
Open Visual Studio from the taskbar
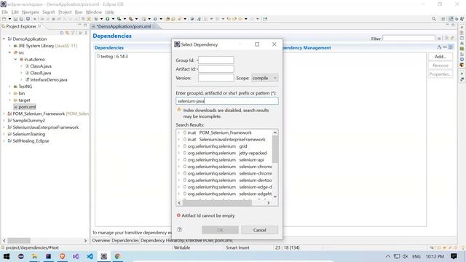pyautogui.click(x=76, y=256)
